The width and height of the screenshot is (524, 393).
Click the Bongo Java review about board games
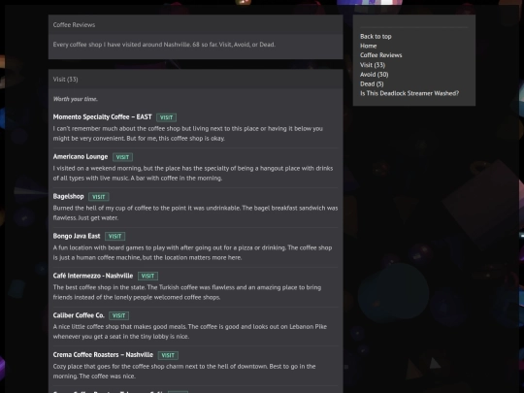click(192, 252)
